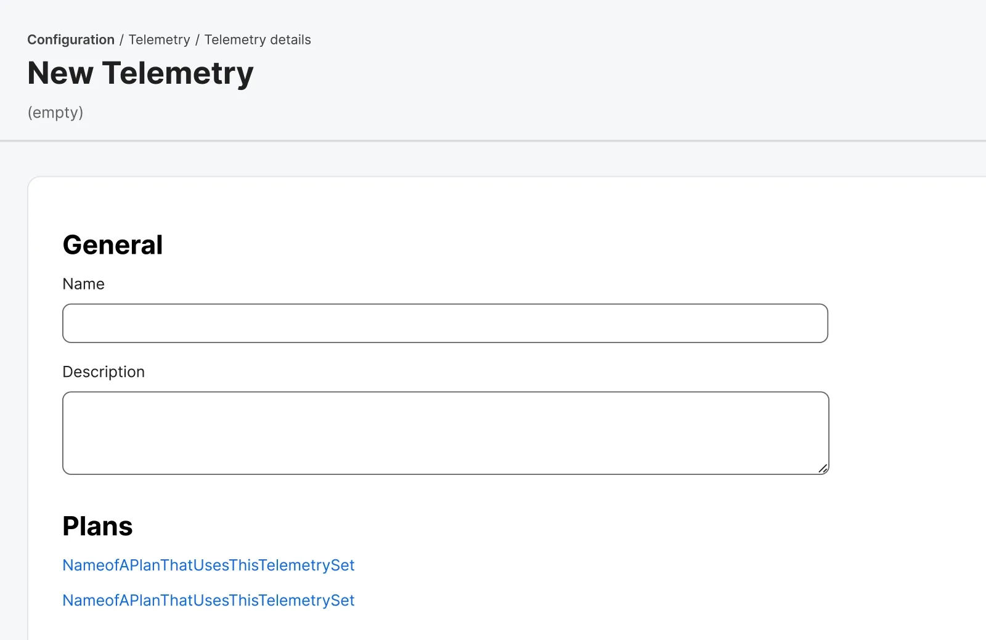Open the second NameofAPlanThatUsesThisTelemetrySet link
This screenshot has width=986, height=640.
[208, 601]
